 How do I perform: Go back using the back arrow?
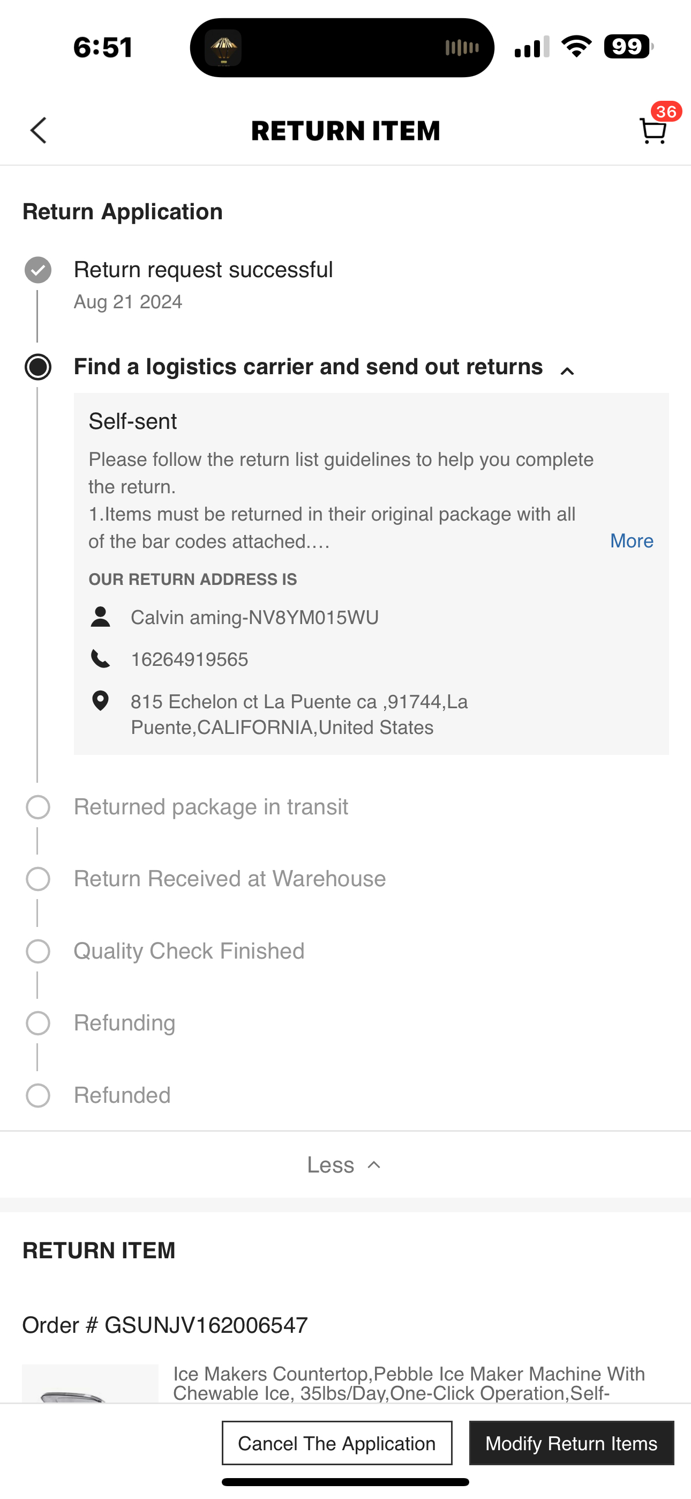pyautogui.click(x=37, y=130)
